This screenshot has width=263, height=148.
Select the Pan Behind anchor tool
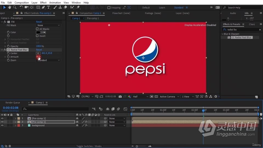pyautogui.click(x=32, y=7)
